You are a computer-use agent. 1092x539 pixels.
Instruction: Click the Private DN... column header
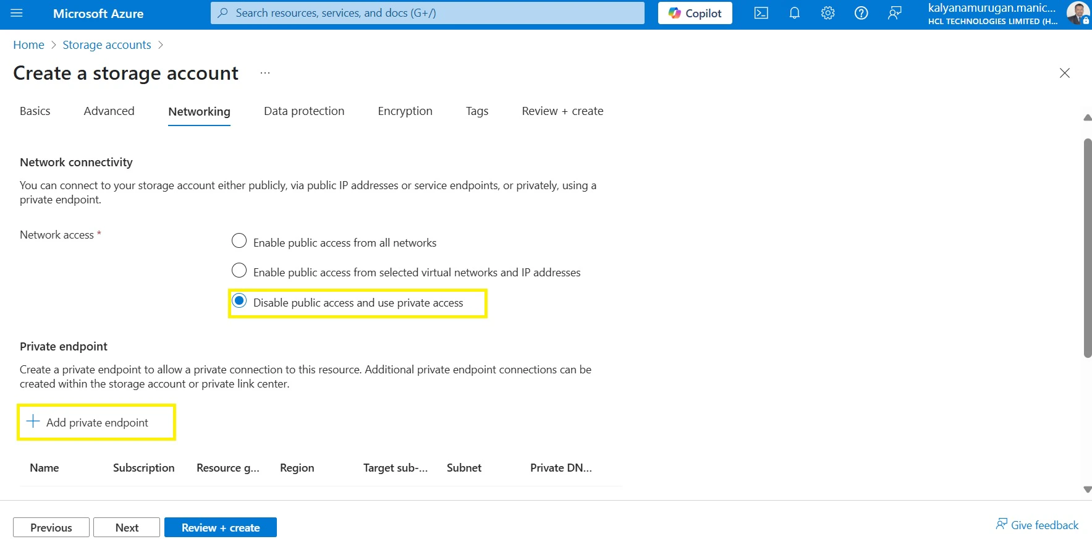coord(561,468)
